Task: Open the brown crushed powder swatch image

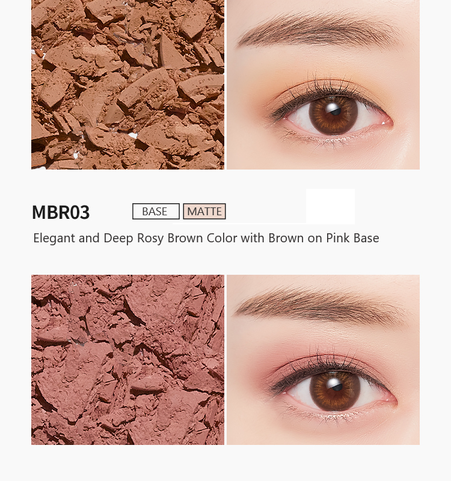Action: coord(127,85)
